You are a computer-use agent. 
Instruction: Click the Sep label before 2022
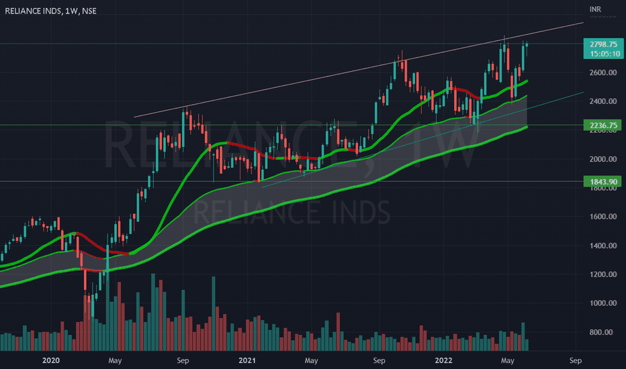click(x=379, y=361)
